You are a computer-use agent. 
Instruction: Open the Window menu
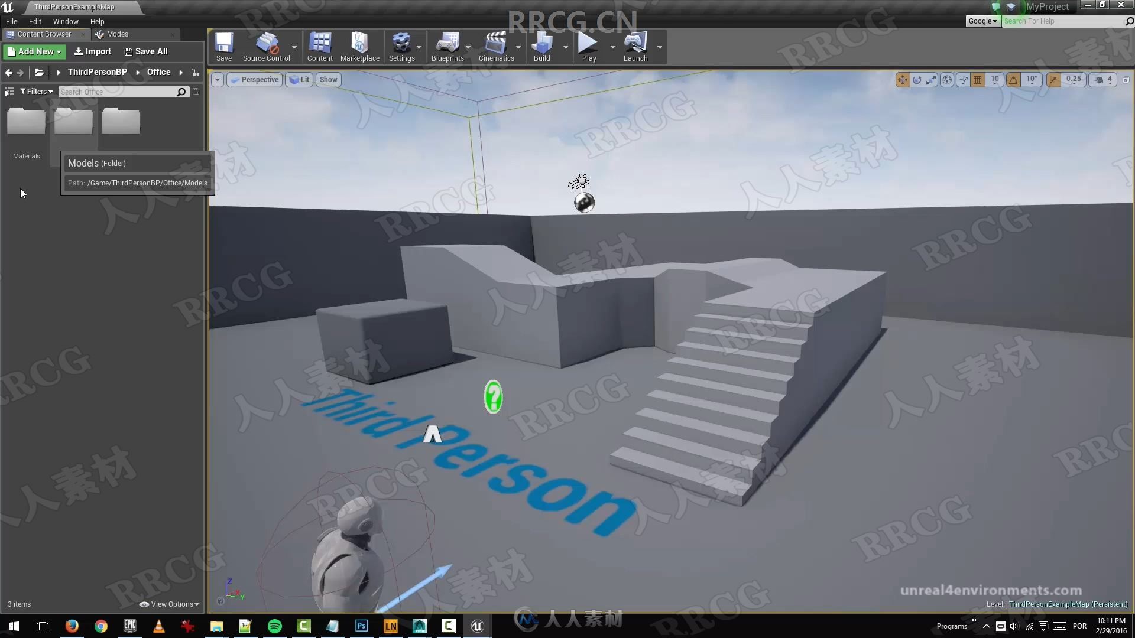(66, 21)
